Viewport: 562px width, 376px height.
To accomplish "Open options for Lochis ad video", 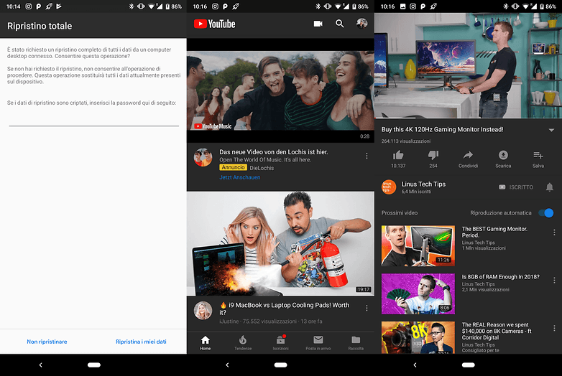I will coord(367,156).
